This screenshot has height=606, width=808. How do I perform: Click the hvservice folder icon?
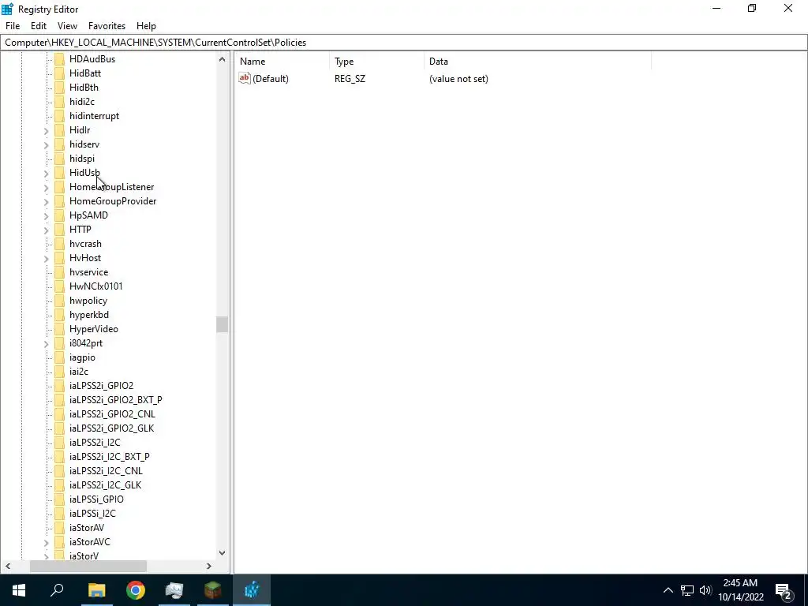coord(60,272)
